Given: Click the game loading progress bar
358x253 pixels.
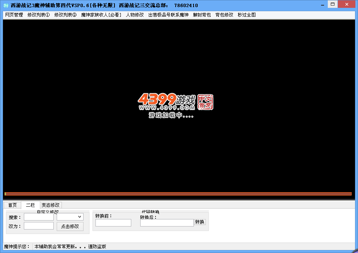Looking at the screenshot, I should (x=178, y=194).
